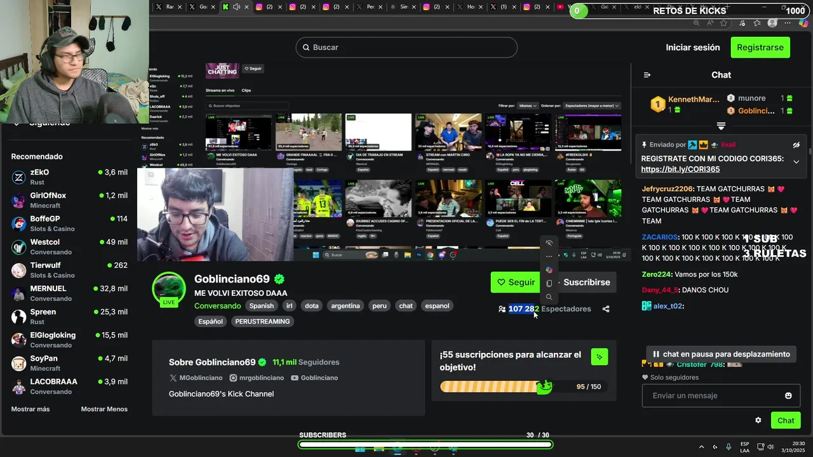Viewport: 813px width, 457px height.
Task: Click the browser zoom magnifier icon
Action: pos(697,23)
